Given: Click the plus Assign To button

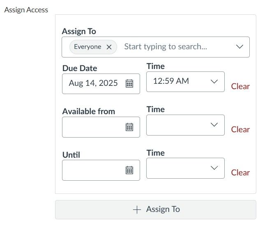Looking at the screenshot, I should click(156, 209).
